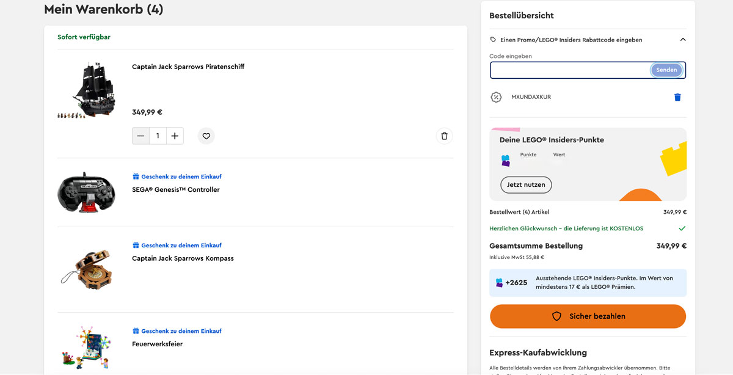This screenshot has width=733, height=375.
Task: Open Captain Jack Sparrows Piratenschiff product link
Action: click(188, 67)
